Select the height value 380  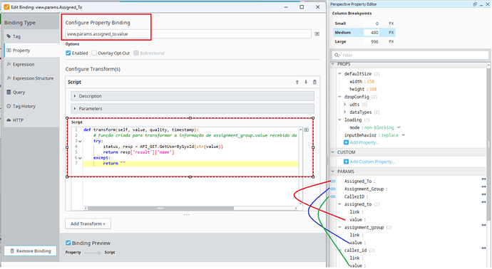pyautogui.click(x=373, y=89)
